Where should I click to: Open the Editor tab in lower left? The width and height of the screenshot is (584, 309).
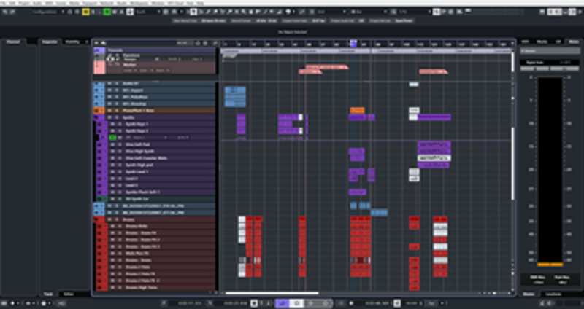pos(68,294)
